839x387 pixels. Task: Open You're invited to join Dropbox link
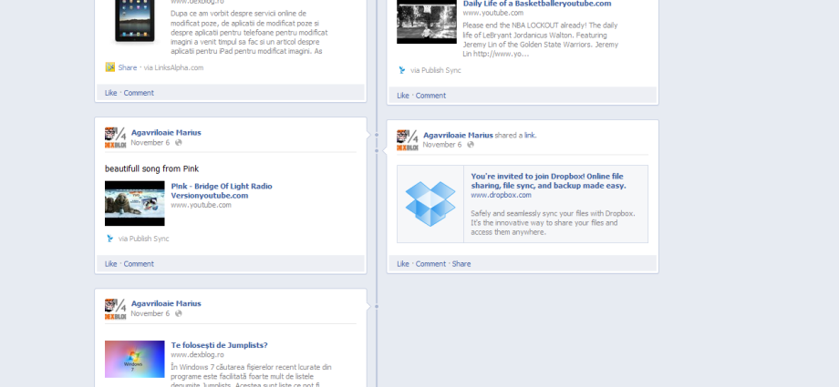(x=548, y=180)
